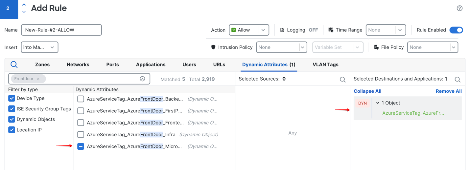Click the magnifier search tab icon

[x=14, y=65]
